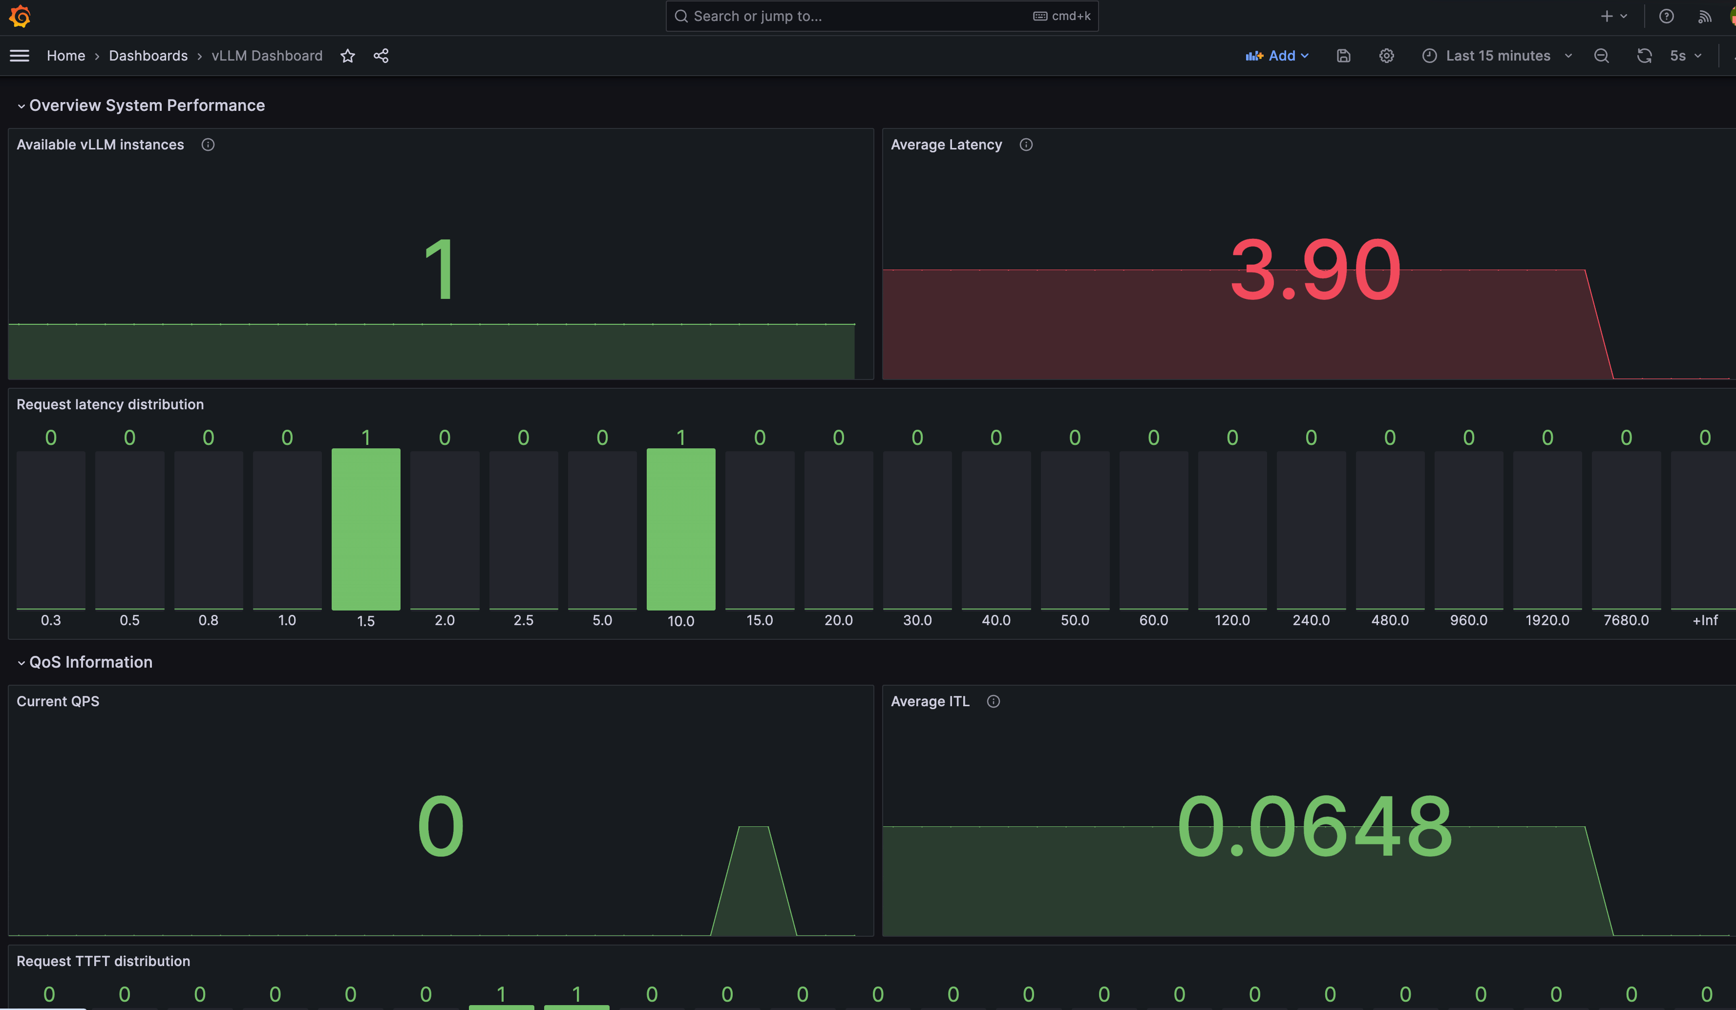Go to Home breadcrumb
The image size is (1736, 1010).
pyautogui.click(x=66, y=56)
